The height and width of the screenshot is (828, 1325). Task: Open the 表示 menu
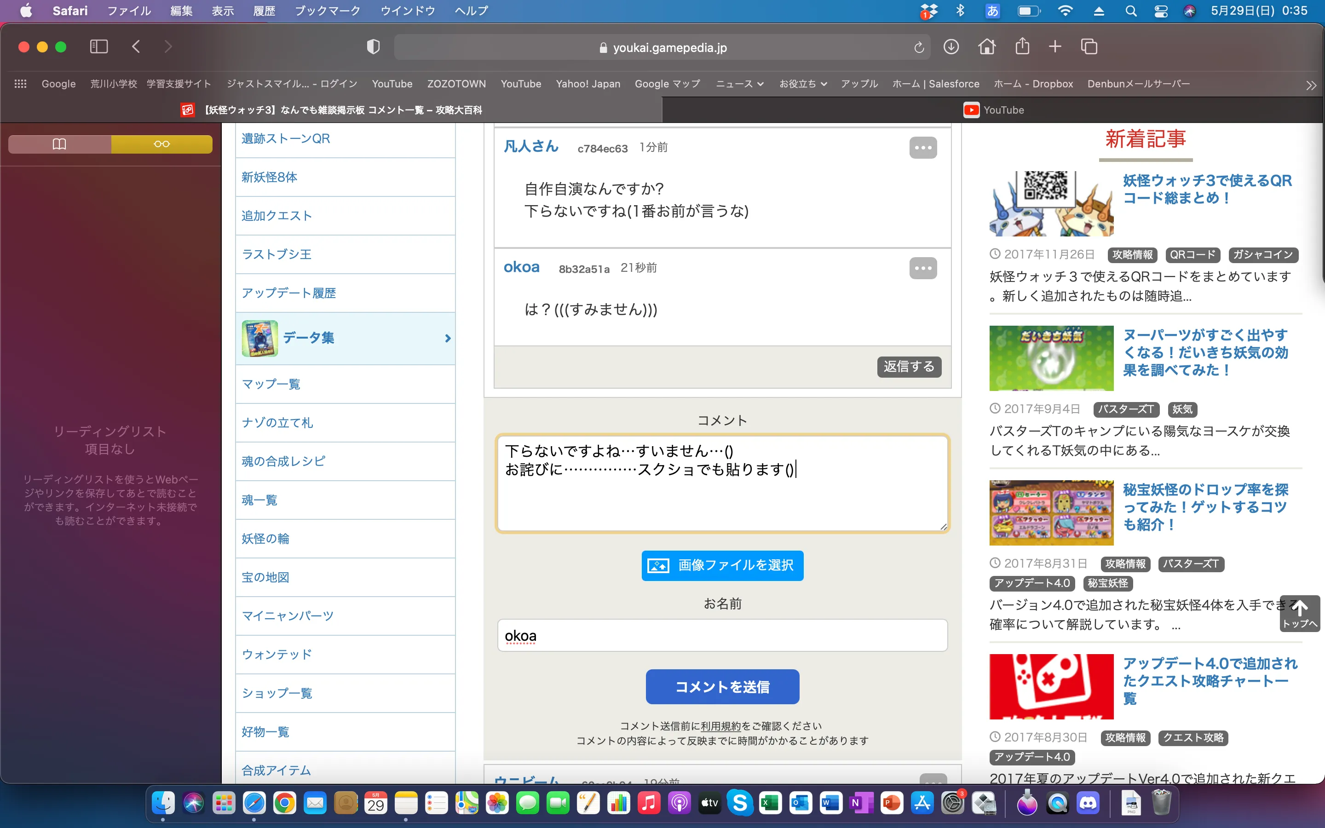tap(223, 11)
